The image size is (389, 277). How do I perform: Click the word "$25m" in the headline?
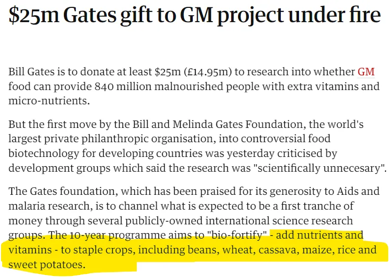29,15
